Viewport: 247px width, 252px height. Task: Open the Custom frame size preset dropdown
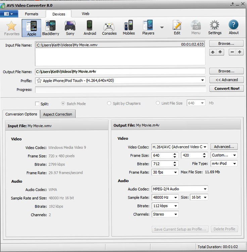235,155
